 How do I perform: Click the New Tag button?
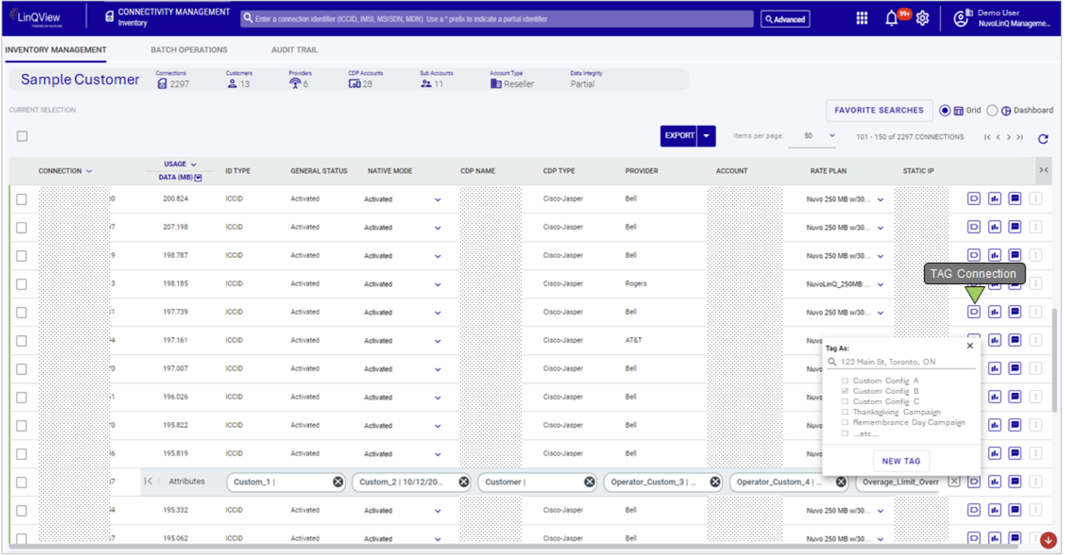901,461
